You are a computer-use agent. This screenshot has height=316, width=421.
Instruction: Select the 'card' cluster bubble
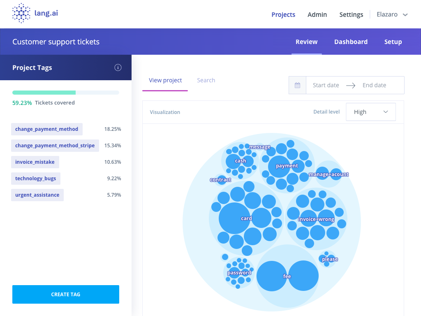pos(246,218)
